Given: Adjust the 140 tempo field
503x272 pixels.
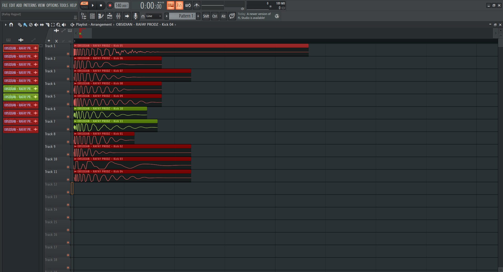Looking at the screenshot, I should 121,6.
